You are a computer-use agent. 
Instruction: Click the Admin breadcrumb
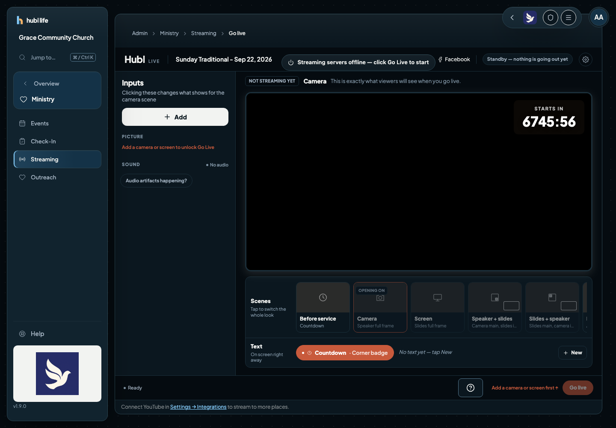tap(140, 33)
